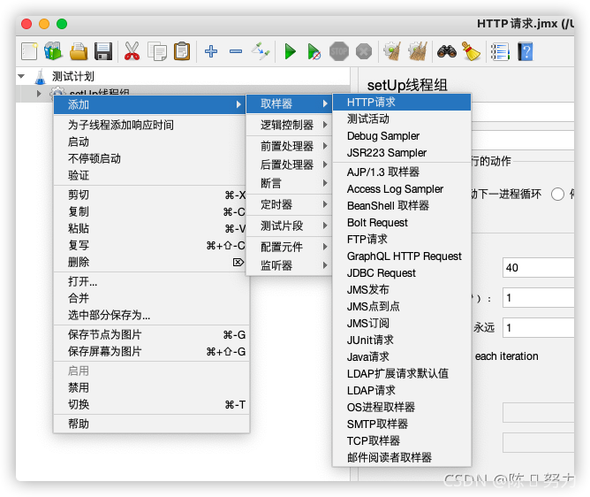Start the test with green play icon
Viewport: 590px width, 497px height.
[x=290, y=51]
